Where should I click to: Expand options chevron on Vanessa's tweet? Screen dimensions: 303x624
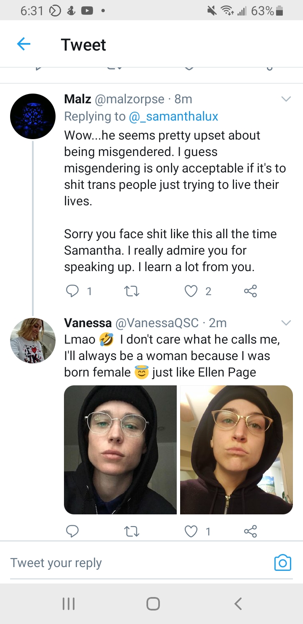286,323
